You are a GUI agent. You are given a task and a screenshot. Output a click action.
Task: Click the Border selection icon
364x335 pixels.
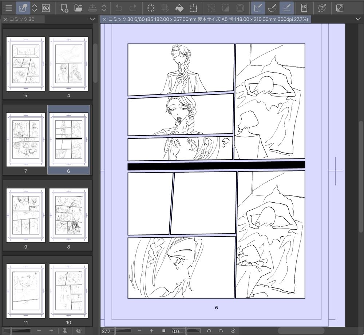240,8
